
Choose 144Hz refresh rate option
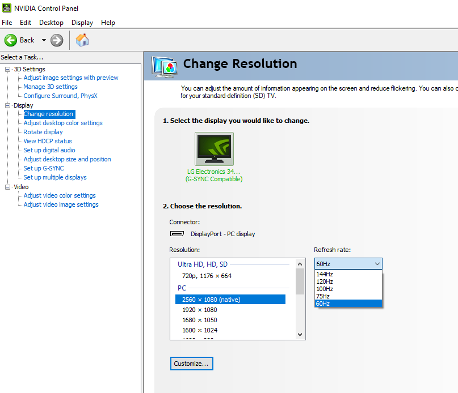click(348, 274)
